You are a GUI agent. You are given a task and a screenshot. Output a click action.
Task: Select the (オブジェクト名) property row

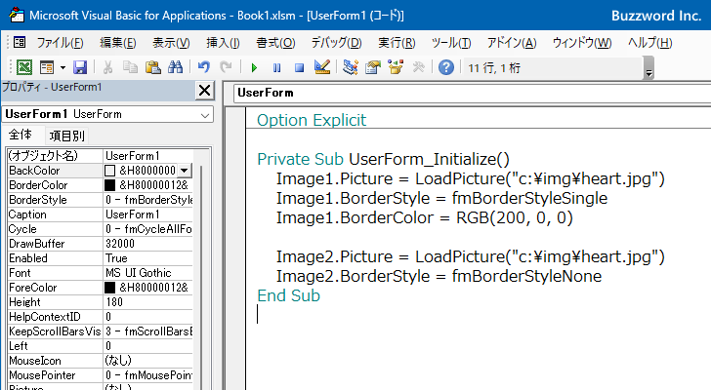tap(100, 156)
